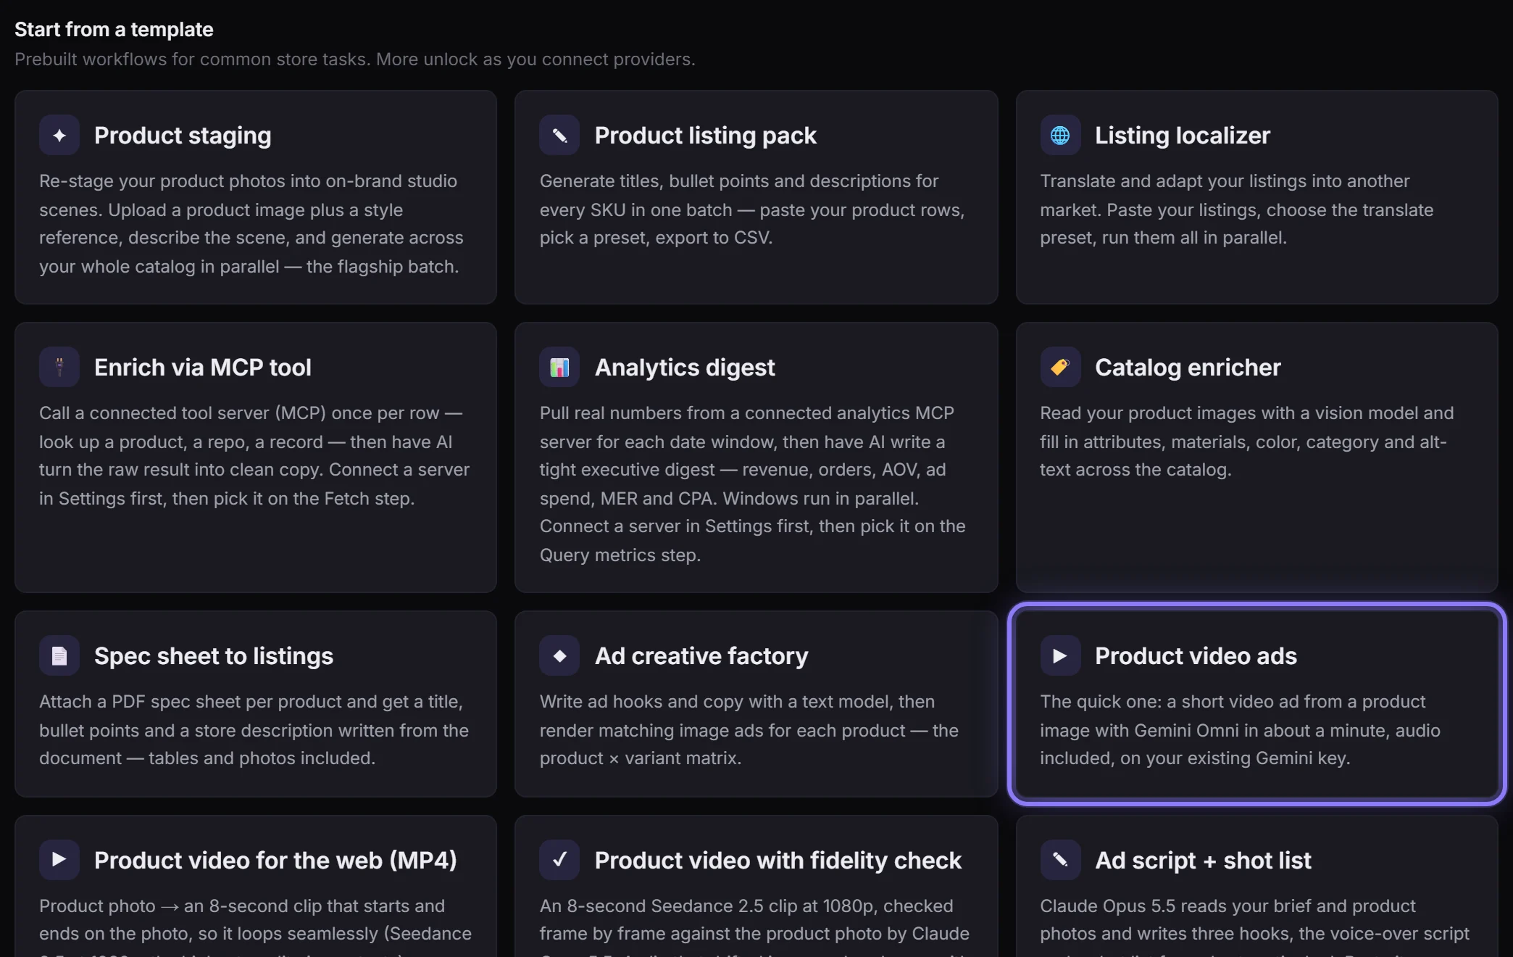Click the Ad creative factory description

point(749,730)
